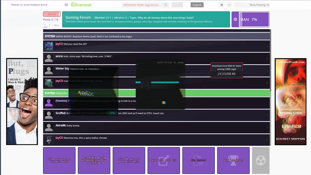Click the Now Playing track text
311x175 pixels.
point(259,5)
